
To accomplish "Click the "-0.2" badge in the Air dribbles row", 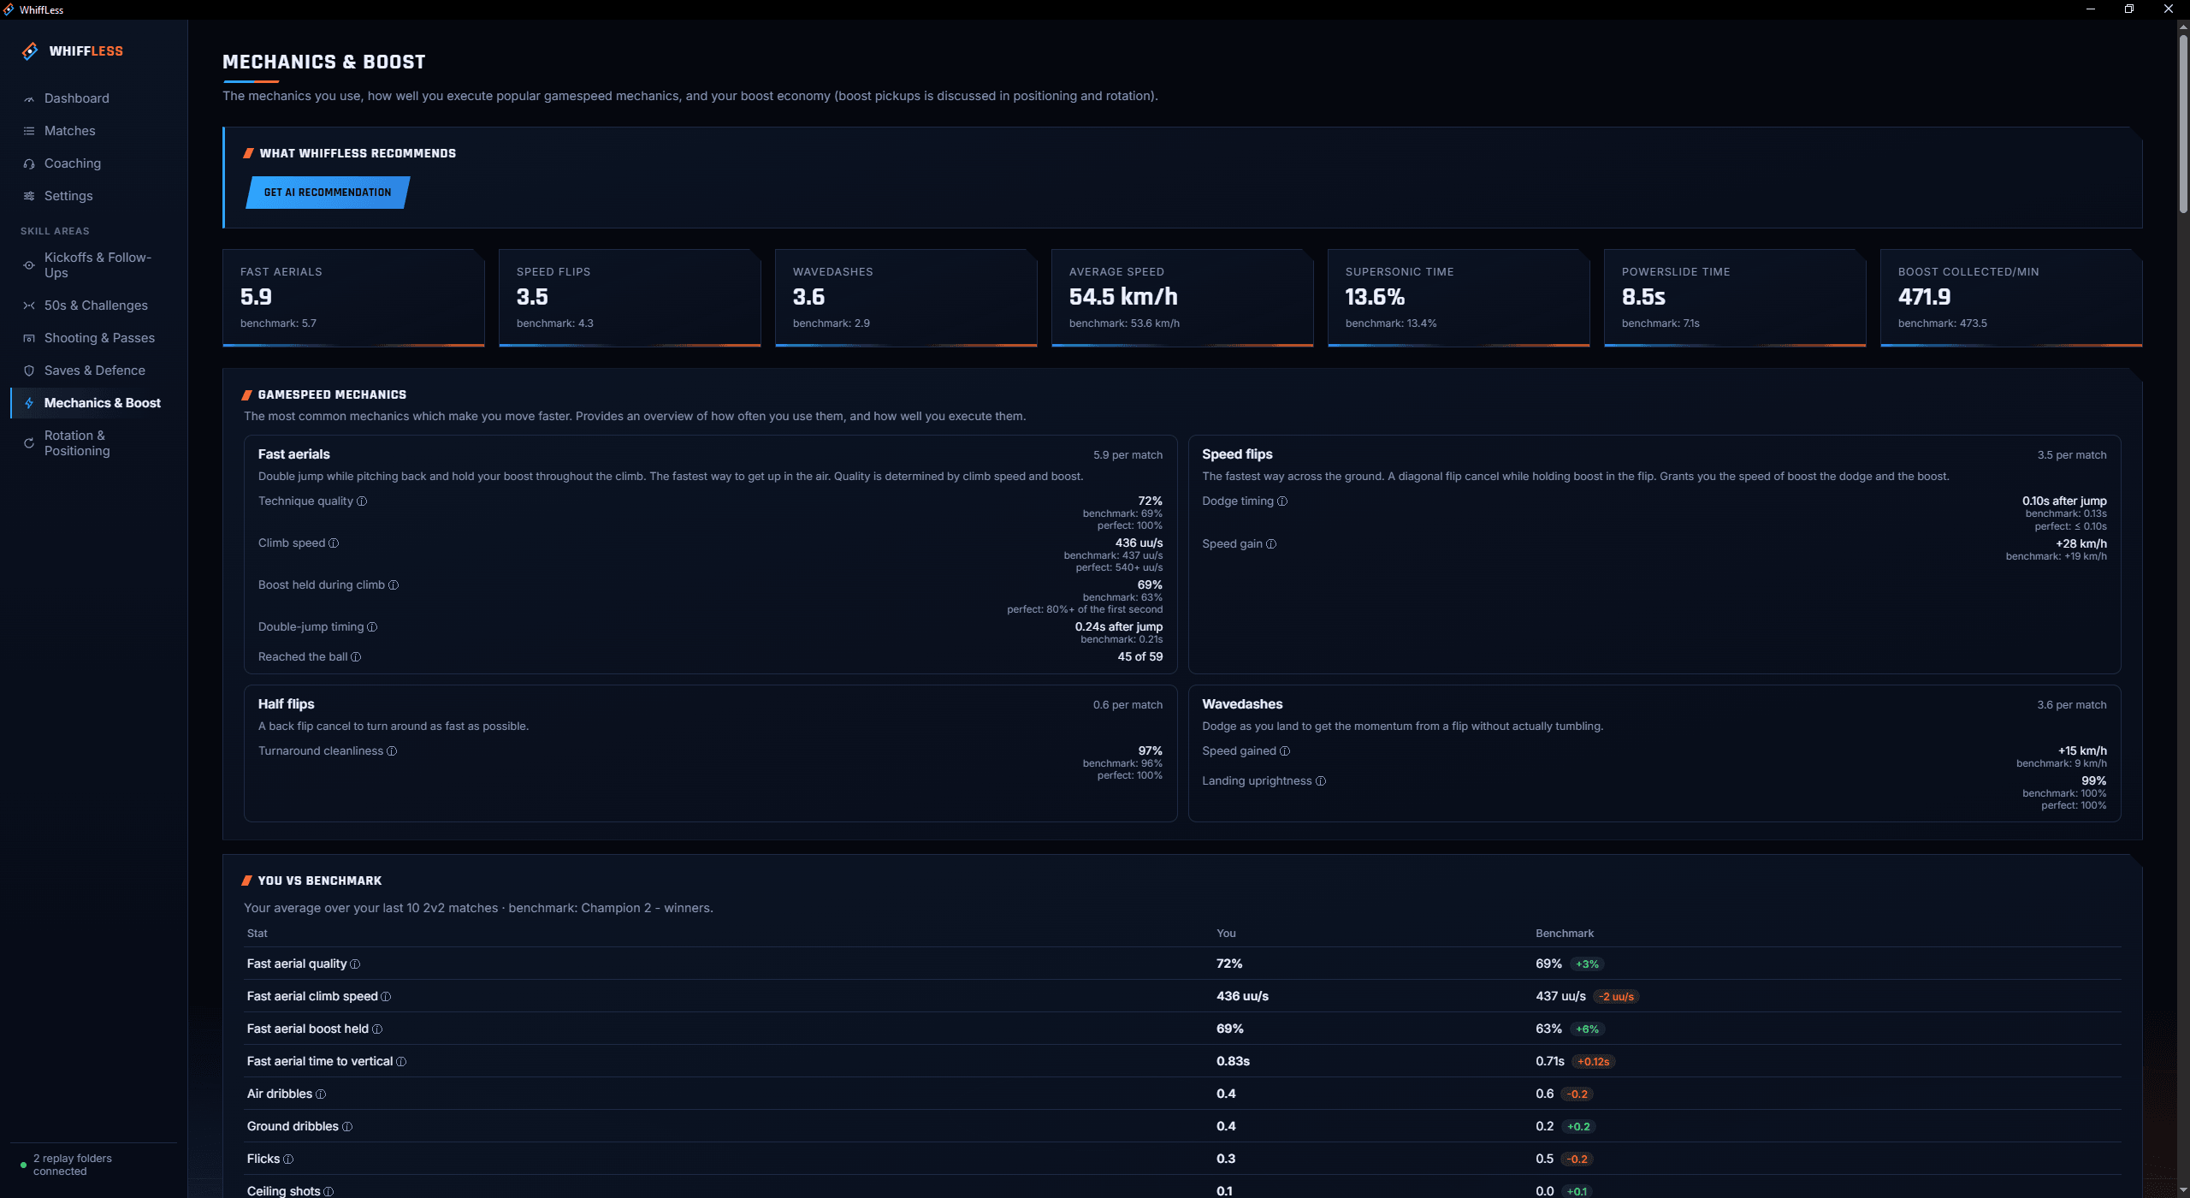I will coord(1577,1094).
